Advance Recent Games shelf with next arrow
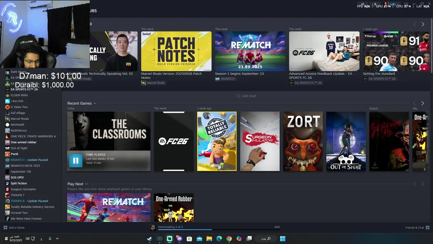 pos(423,103)
